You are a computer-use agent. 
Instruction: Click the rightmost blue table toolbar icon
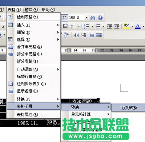pos(99,35)
